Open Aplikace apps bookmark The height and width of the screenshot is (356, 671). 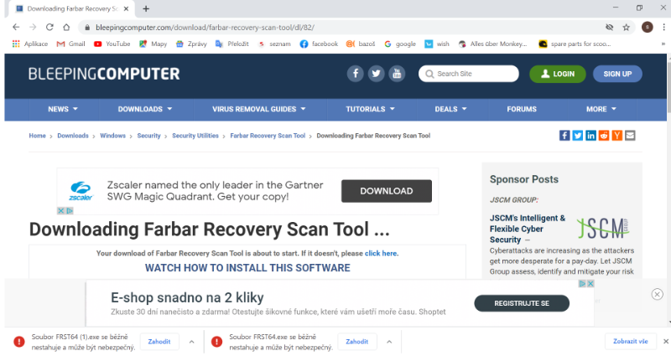[30, 44]
